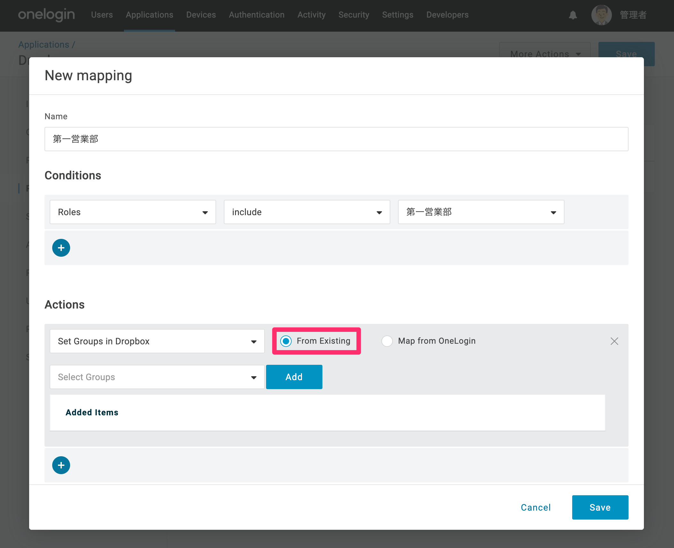674x548 pixels.
Task: Open the Devices menu
Action: (x=201, y=15)
